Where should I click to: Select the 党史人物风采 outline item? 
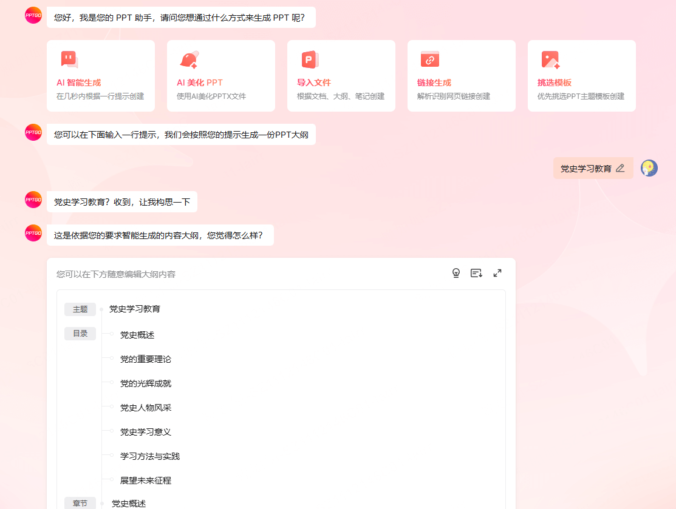[145, 407]
